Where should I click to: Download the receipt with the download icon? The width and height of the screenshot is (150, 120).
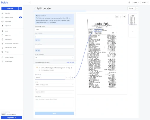pos(117,17)
